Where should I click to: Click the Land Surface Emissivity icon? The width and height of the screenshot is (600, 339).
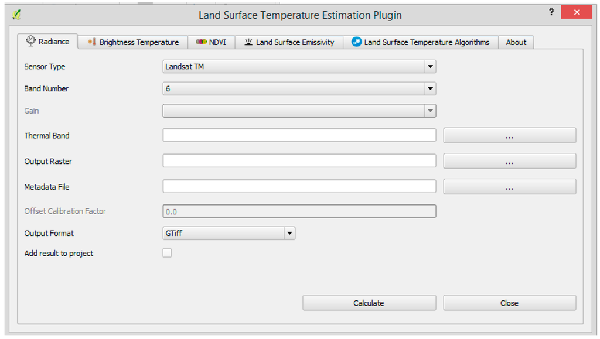(x=248, y=42)
